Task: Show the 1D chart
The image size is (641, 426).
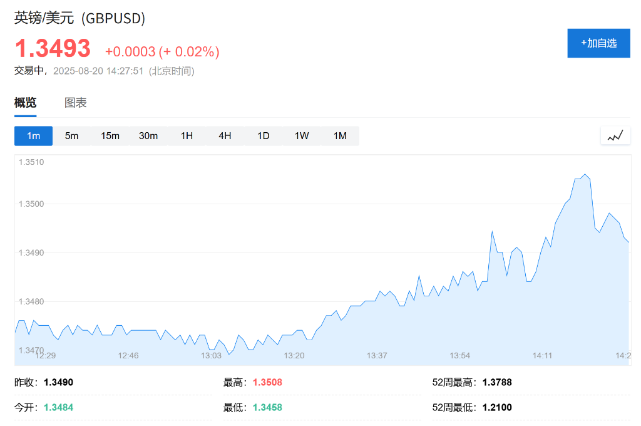Action: pos(264,136)
